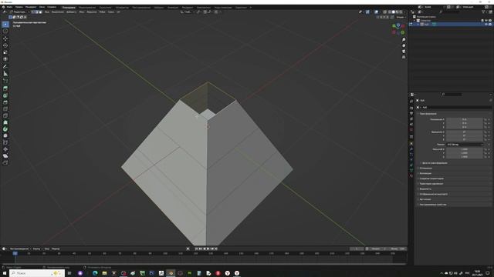Image resolution: width=494 pixels, height=277 pixels.
Task: Click the timeline current frame playhead marker
Action: coord(15,253)
